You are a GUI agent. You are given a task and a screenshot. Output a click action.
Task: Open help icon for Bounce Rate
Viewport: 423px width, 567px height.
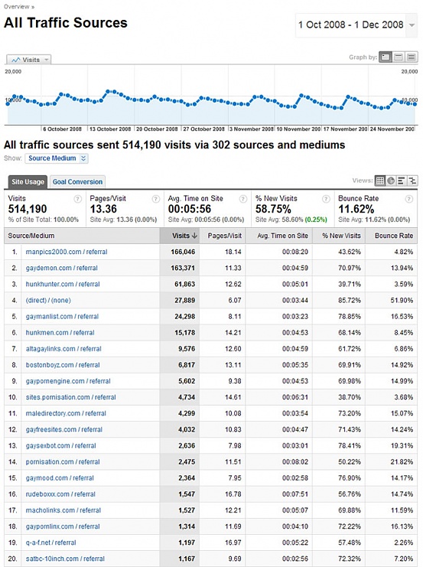pos(409,198)
